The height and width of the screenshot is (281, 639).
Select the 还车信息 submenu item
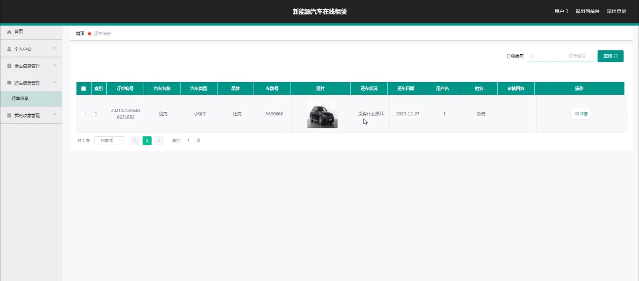pos(31,98)
